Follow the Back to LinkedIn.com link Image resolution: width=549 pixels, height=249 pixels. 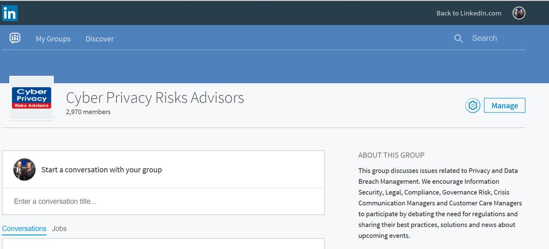[x=469, y=13]
